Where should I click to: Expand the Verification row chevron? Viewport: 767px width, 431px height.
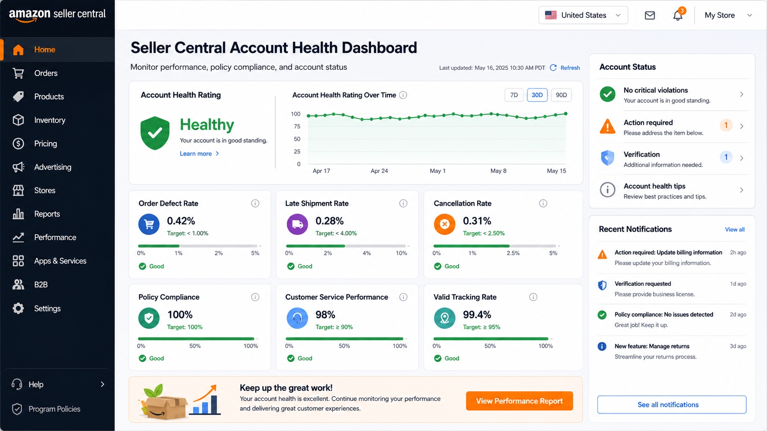742,158
